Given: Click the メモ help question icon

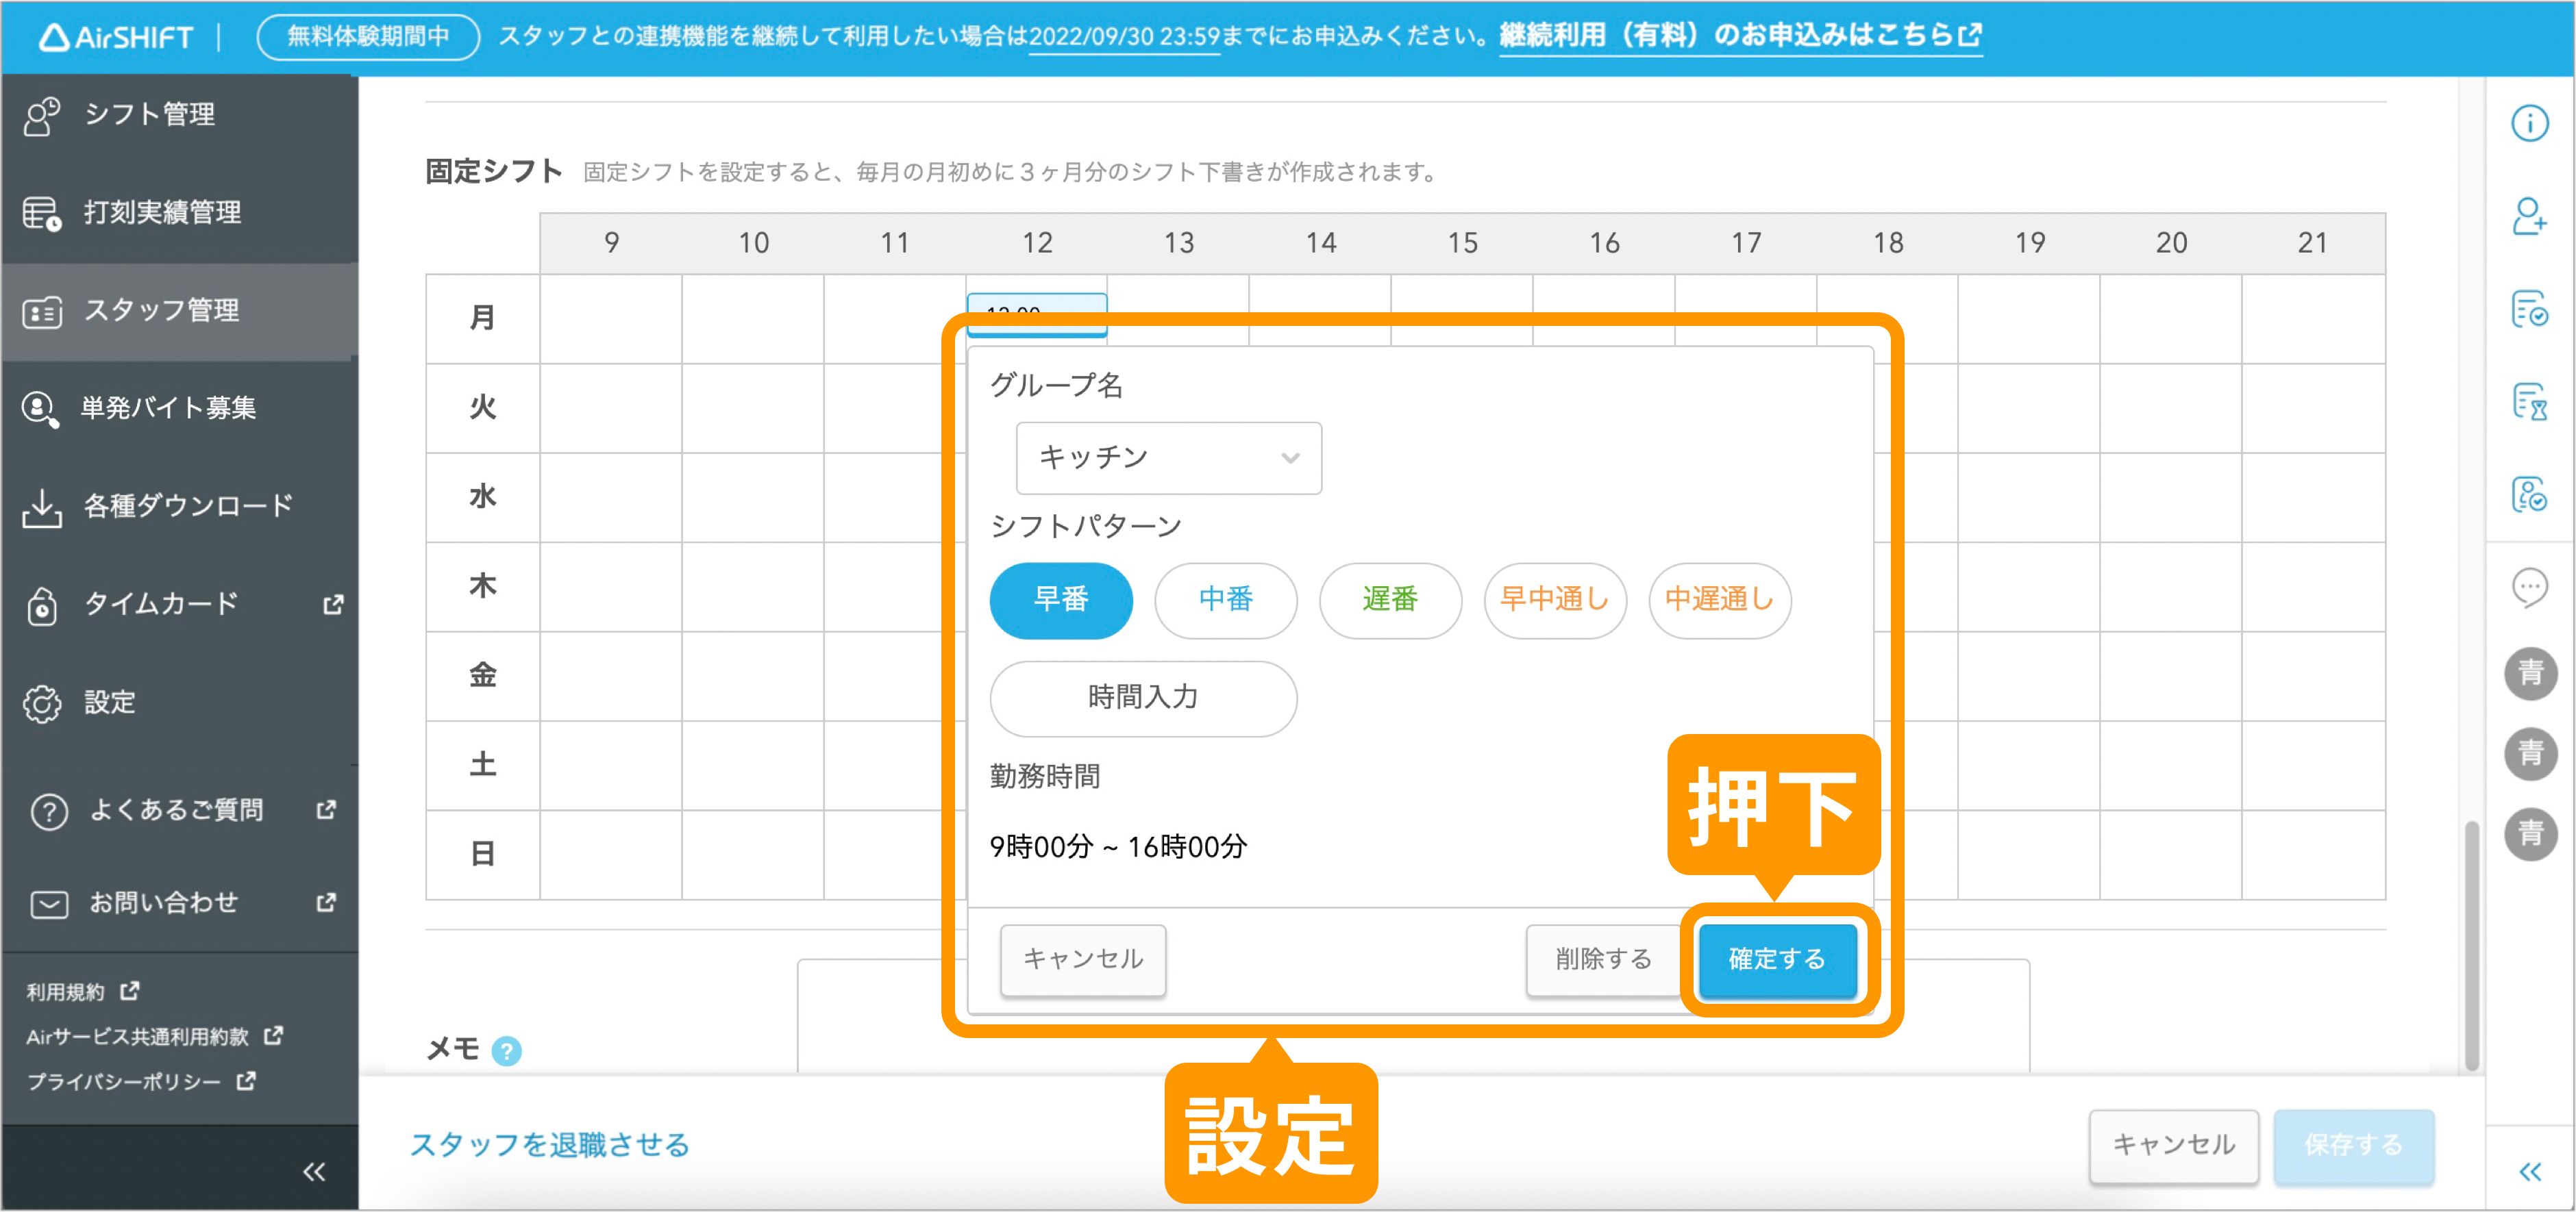Looking at the screenshot, I should (507, 1050).
